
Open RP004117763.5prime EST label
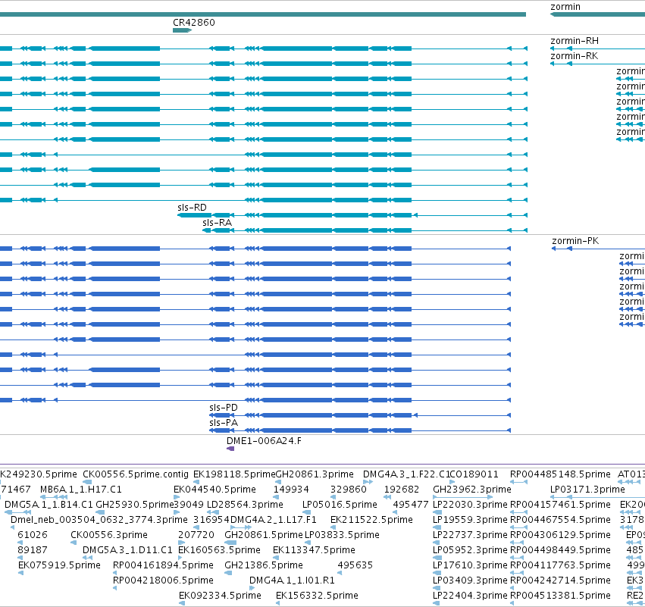(560, 565)
